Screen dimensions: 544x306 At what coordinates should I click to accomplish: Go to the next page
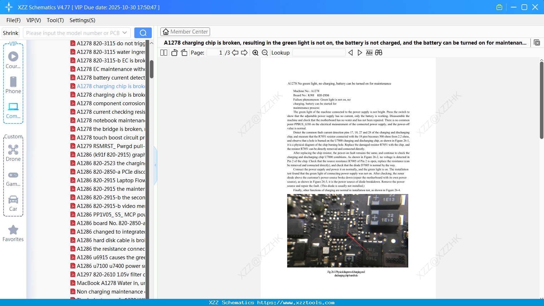point(244,52)
